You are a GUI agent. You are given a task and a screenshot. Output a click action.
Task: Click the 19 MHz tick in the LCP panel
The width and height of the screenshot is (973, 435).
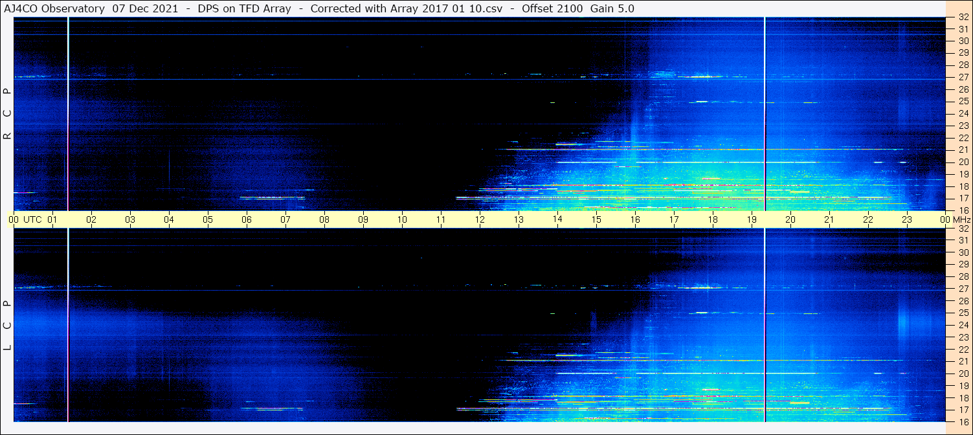963,386
